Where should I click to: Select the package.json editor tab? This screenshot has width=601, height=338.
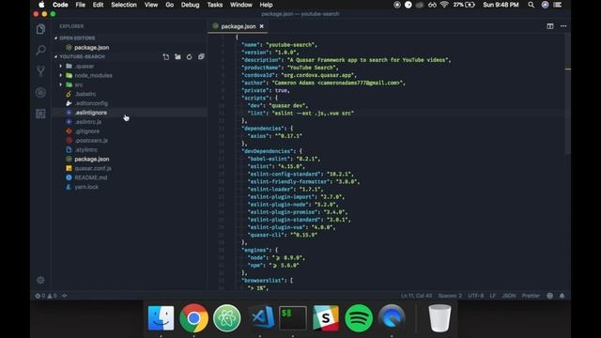pyautogui.click(x=238, y=26)
